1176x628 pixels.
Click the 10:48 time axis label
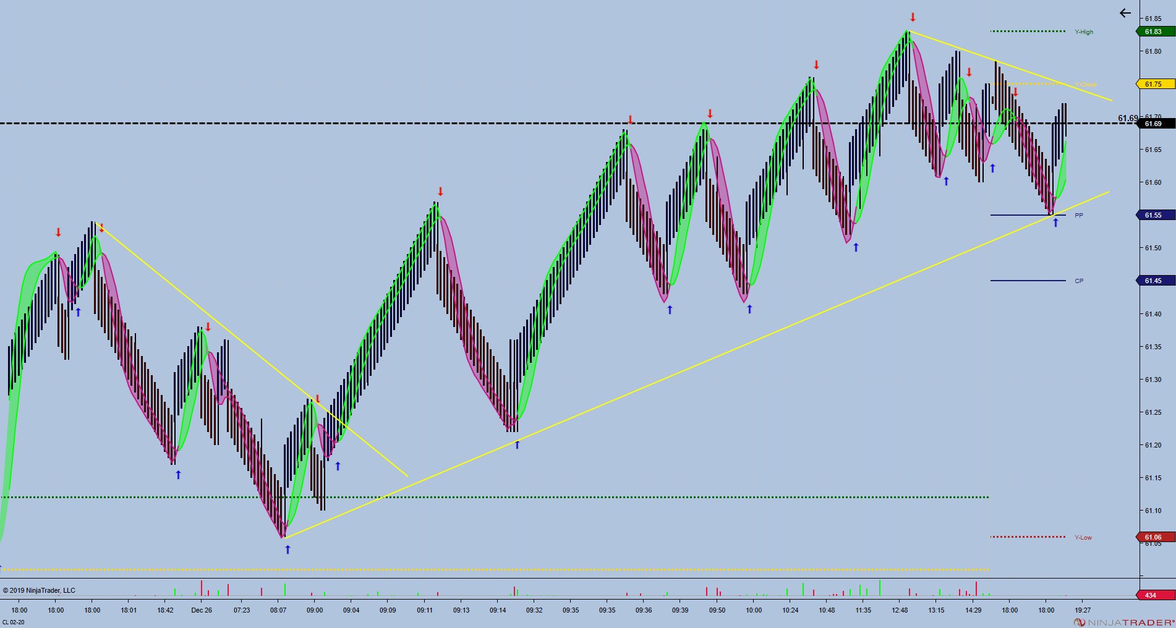coord(827,610)
